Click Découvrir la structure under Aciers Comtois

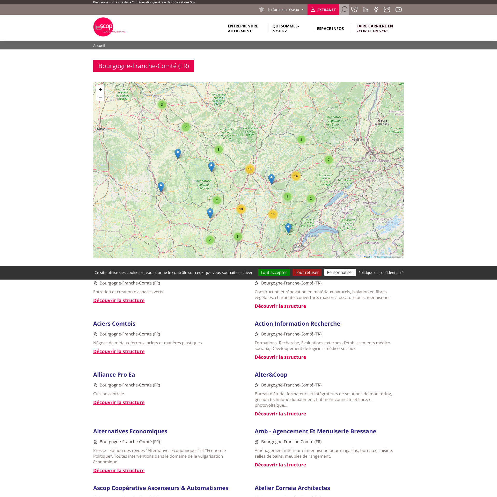coord(119,351)
